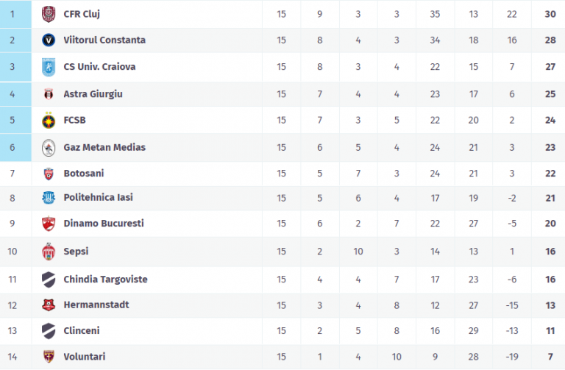Click Voluntari's 7 points value

click(550, 357)
